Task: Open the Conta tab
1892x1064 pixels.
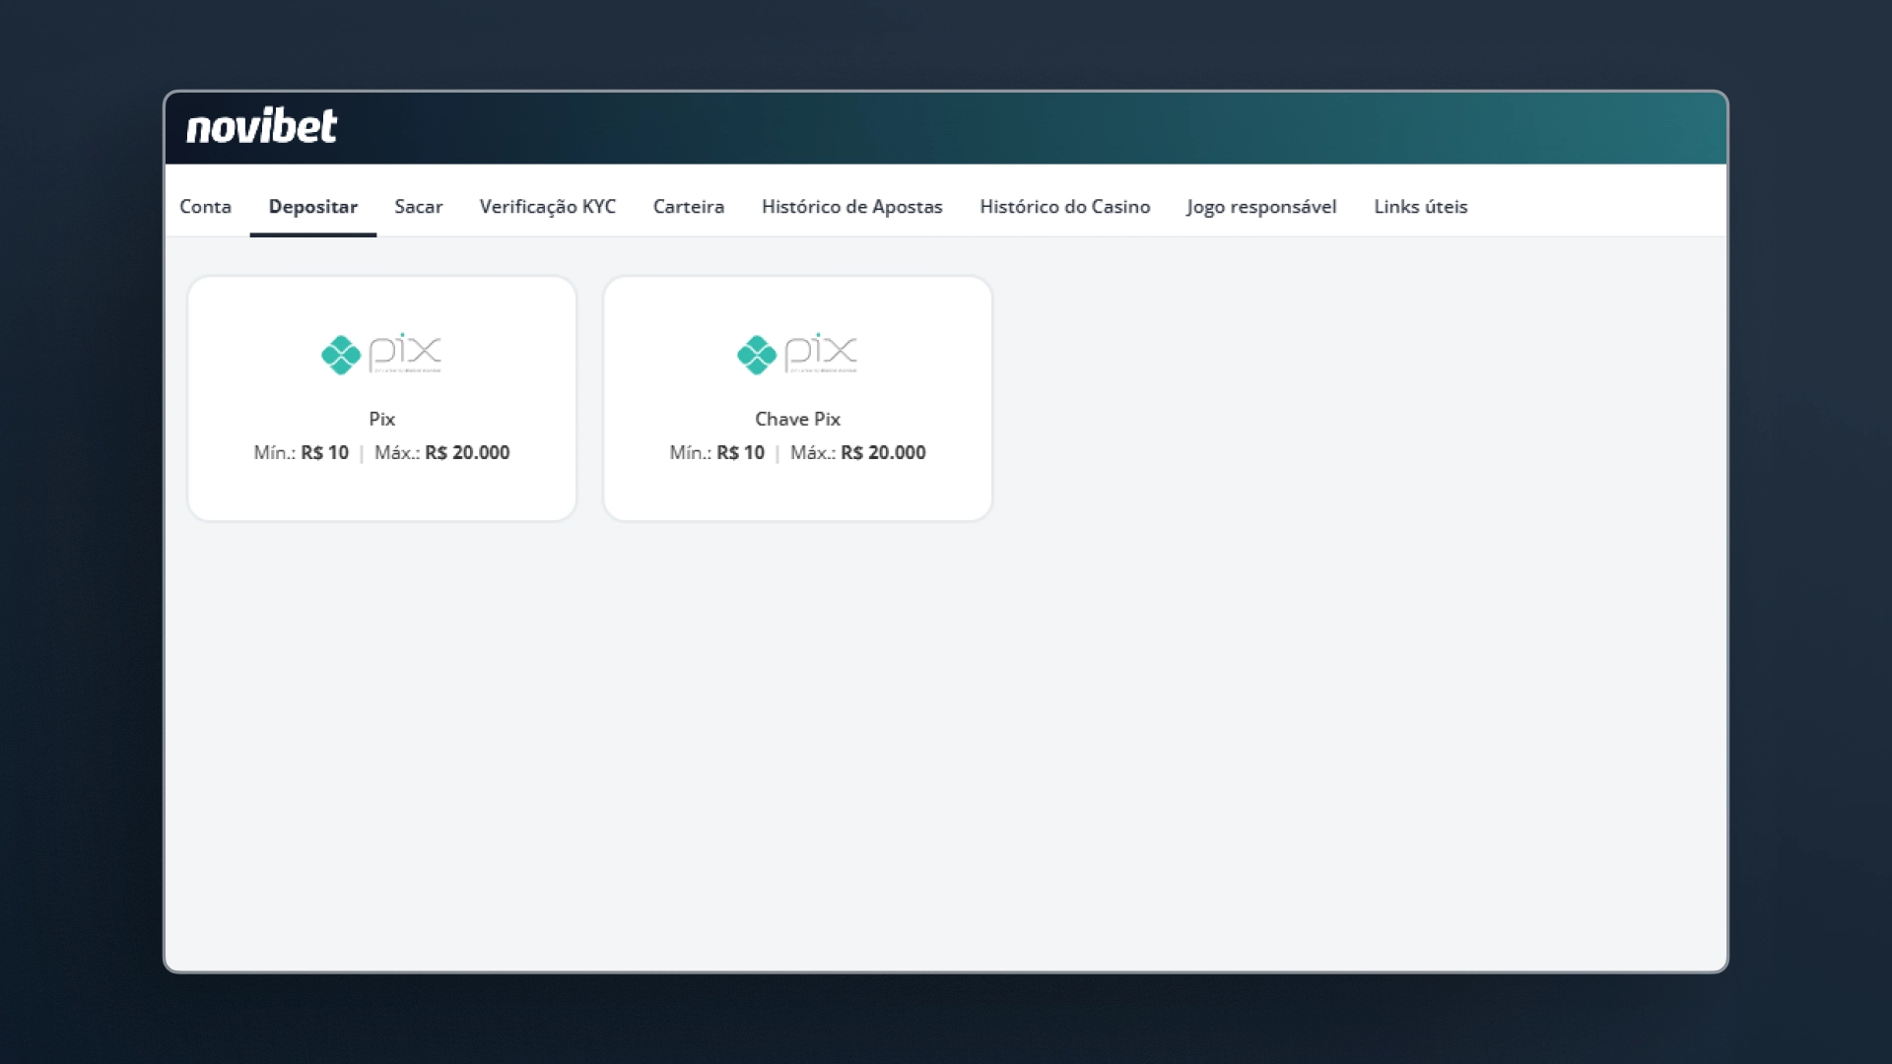Action: [x=205, y=206]
